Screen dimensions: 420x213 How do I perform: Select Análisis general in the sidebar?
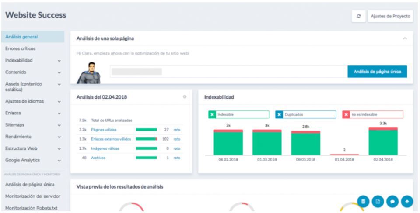[x=33, y=37]
